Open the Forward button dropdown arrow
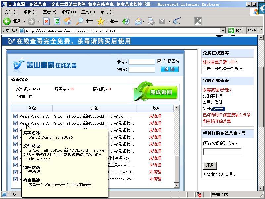265x199 pixels. click(x=39, y=21)
